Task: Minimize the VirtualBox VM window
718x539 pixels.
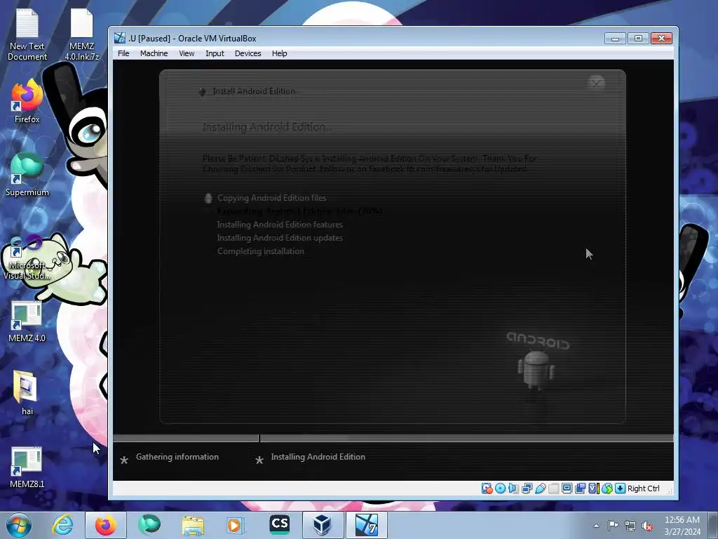Action: coord(615,39)
